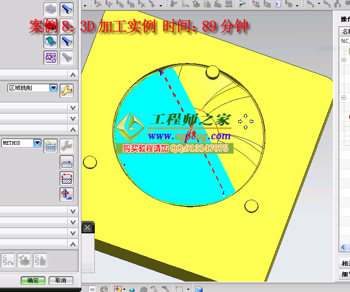Screen dimensions: 350x292
Task: Collapse the geometry section with top chevron
Action: point(73,75)
